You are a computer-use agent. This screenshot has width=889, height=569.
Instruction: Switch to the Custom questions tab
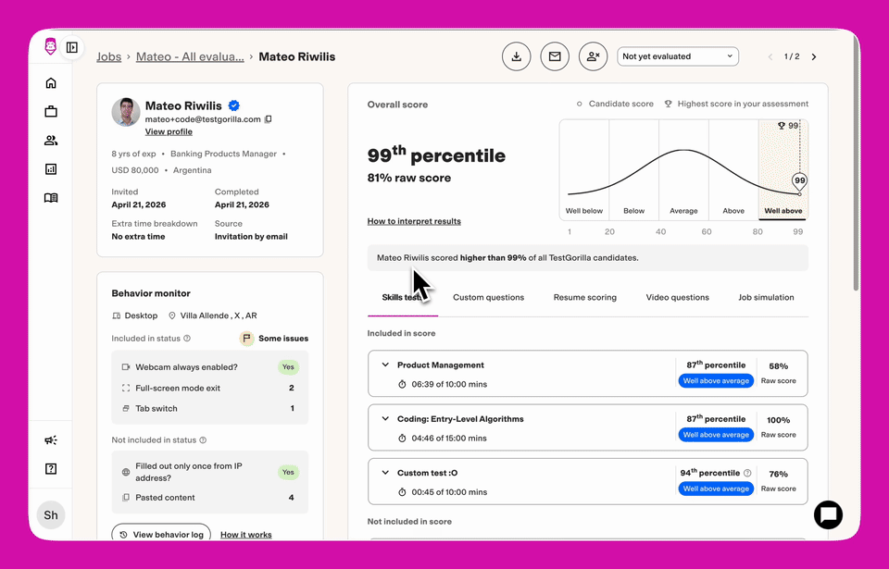488,298
